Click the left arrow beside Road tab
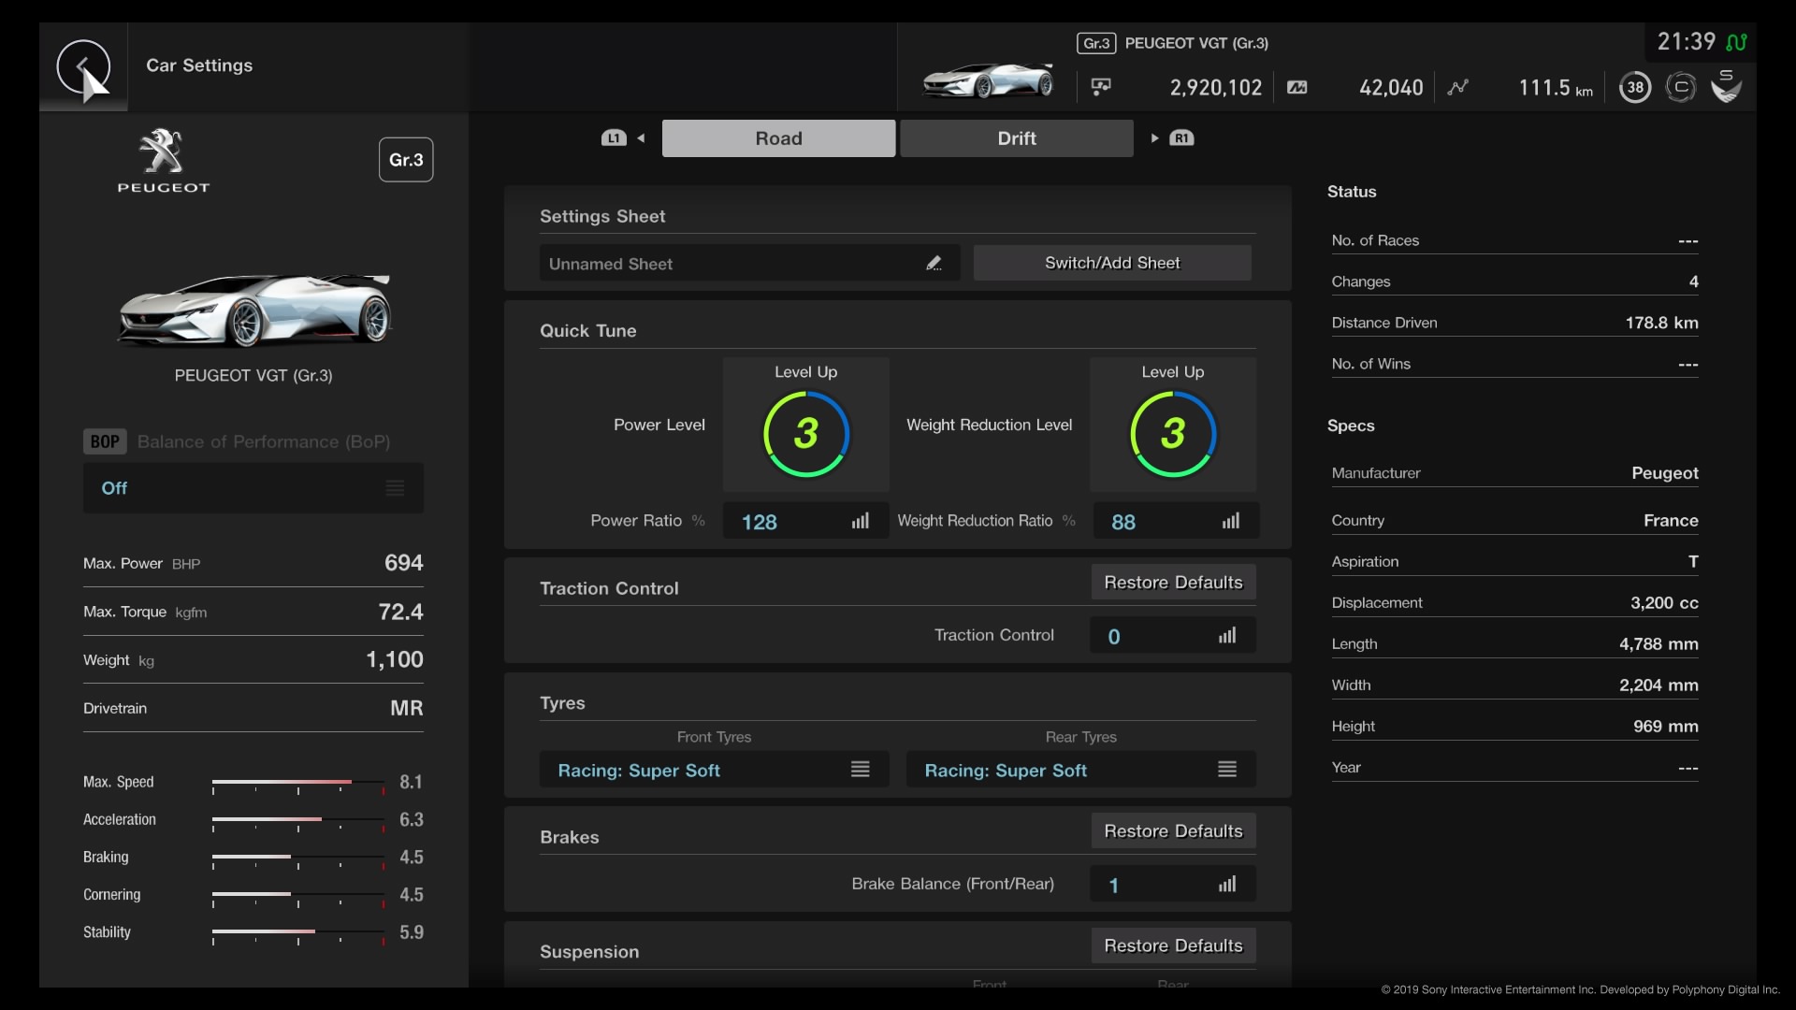The image size is (1796, 1010). pos(641,138)
